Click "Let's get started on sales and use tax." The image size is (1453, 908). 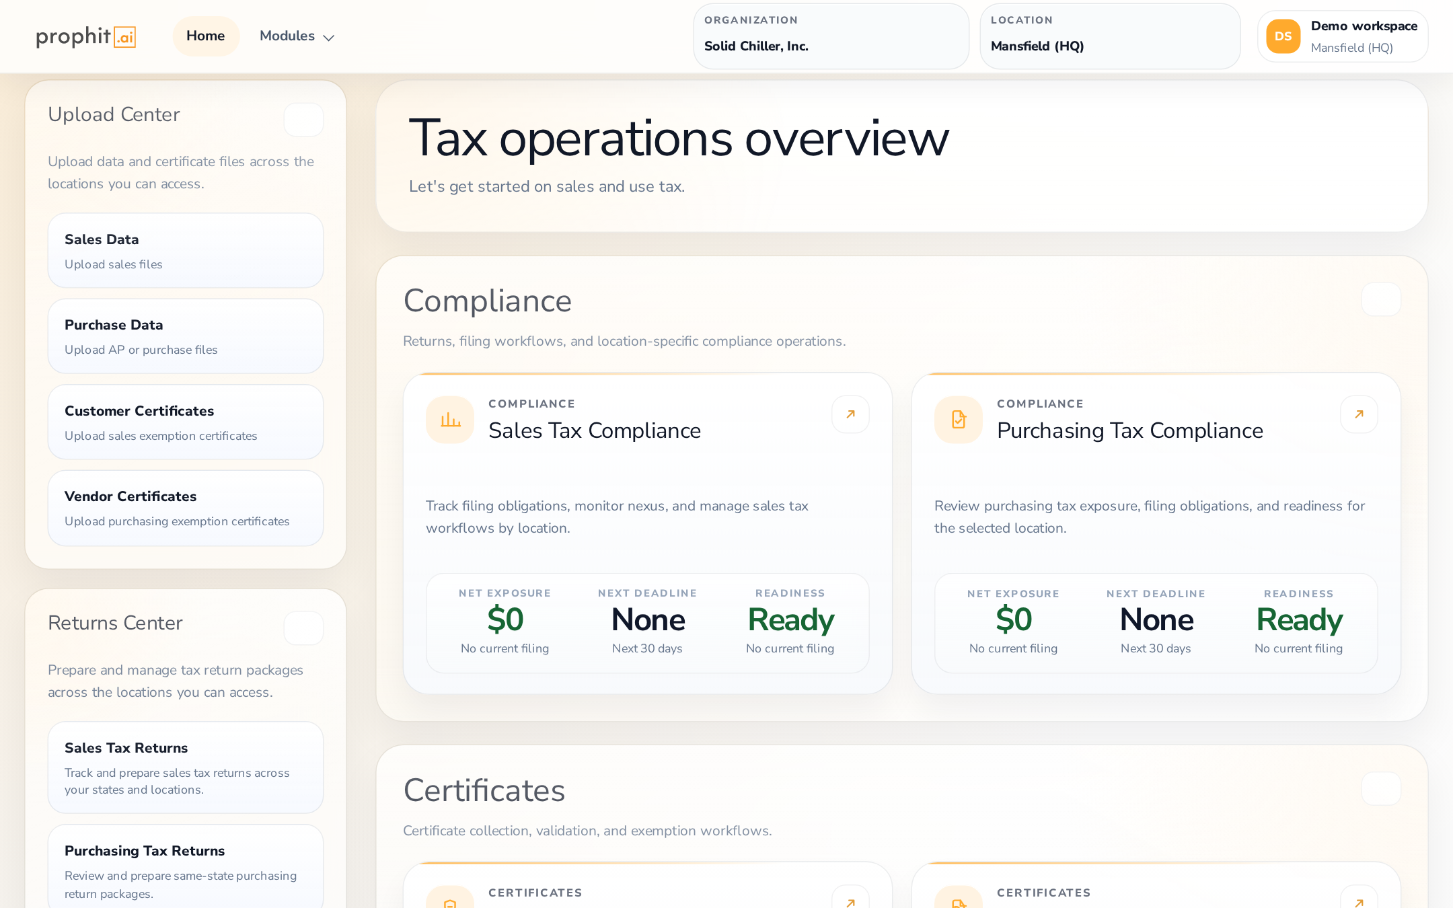click(x=547, y=186)
